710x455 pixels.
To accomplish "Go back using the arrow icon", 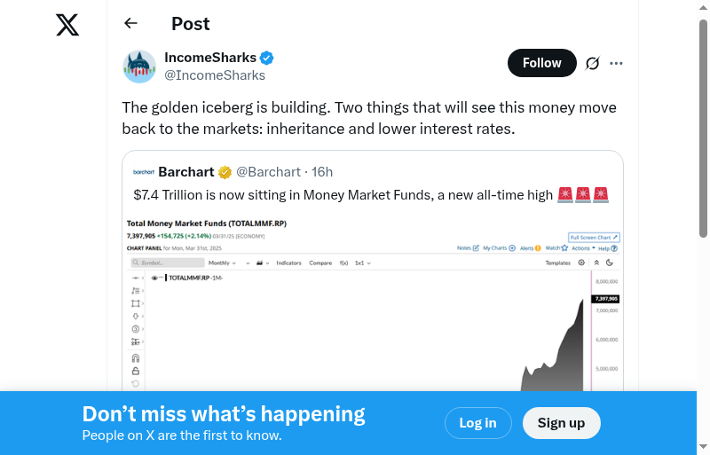I will coord(131,24).
